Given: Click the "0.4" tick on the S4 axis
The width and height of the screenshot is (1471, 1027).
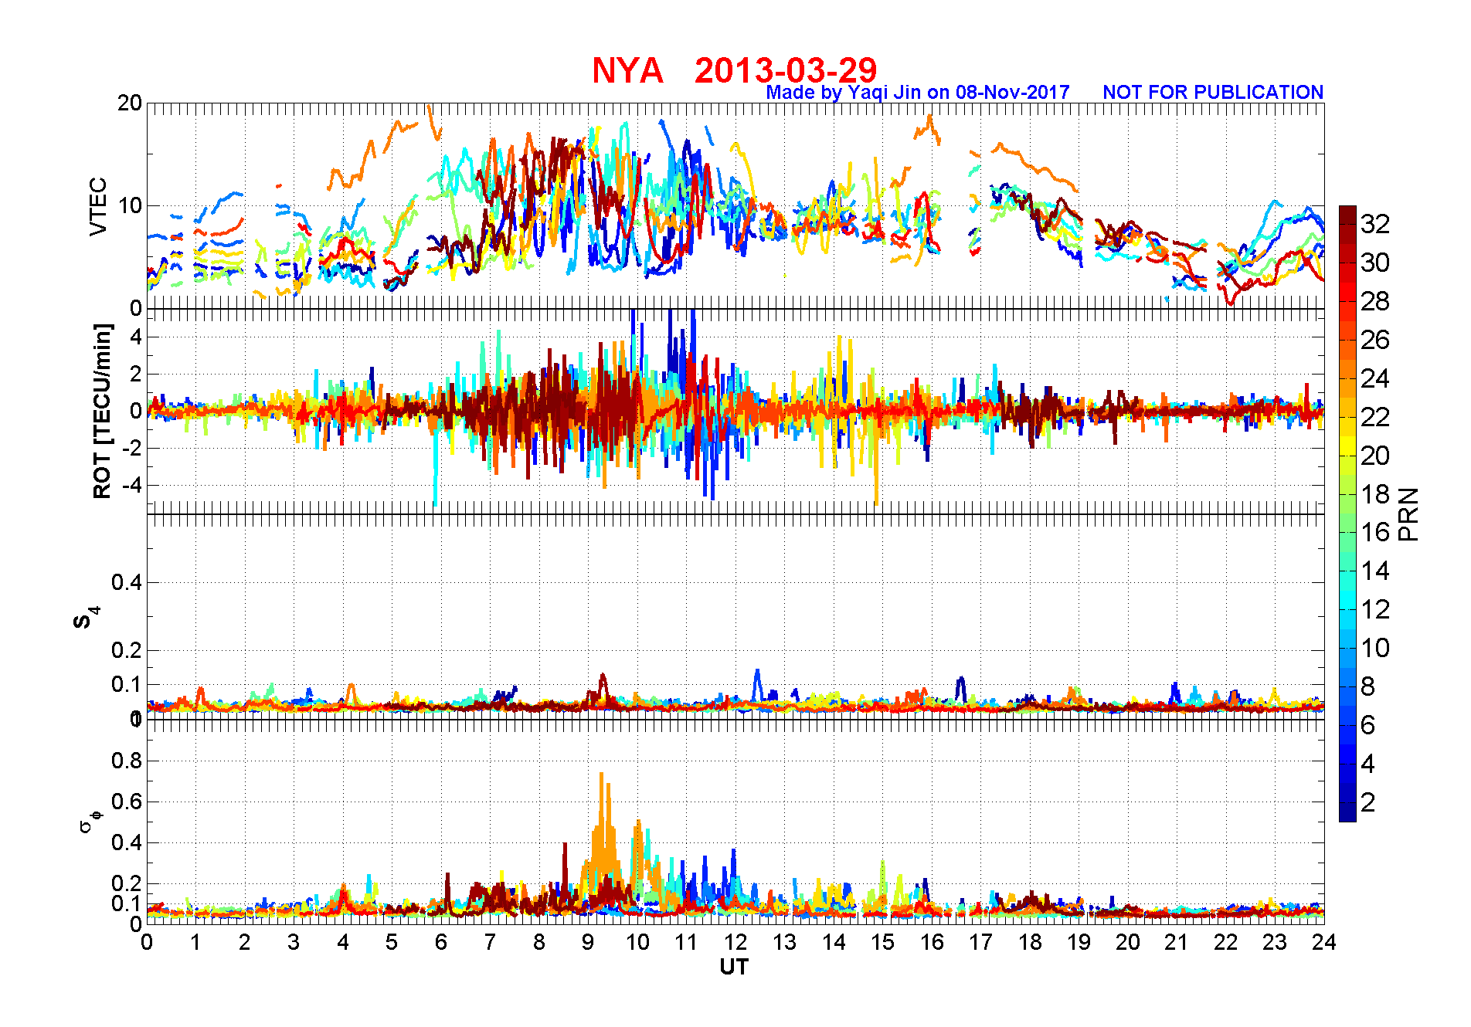Looking at the screenshot, I should coord(127,582).
